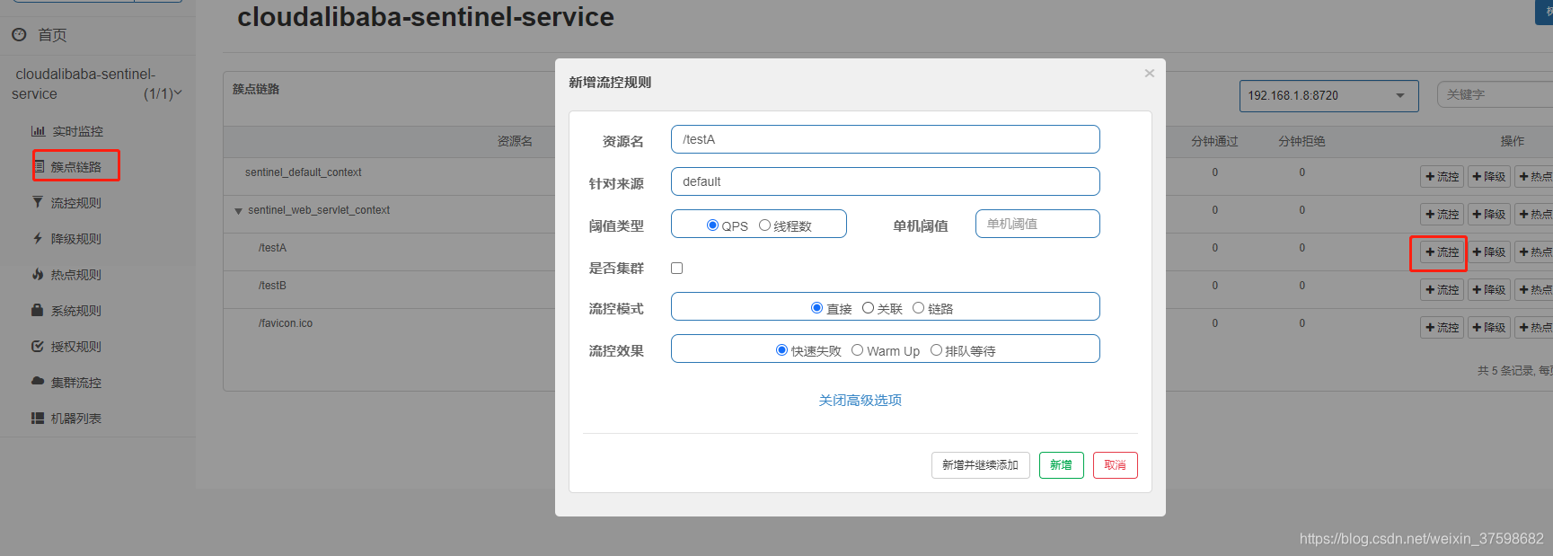Click 关闭高级选项 link
Viewport: 1553px width, 556px height.
tap(860, 400)
